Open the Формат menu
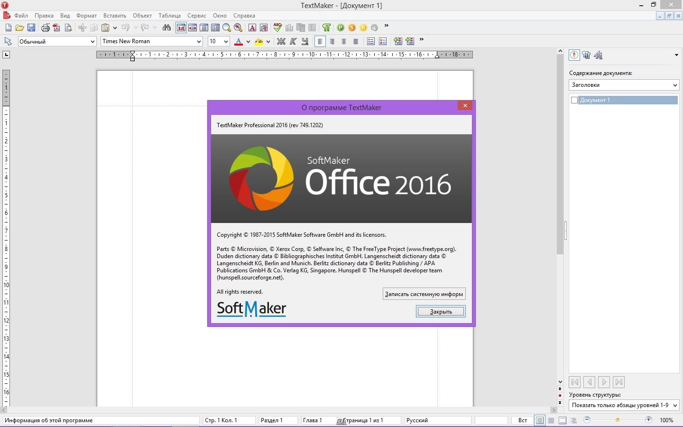The width and height of the screenshot is (683, 427). coord(86,16)
